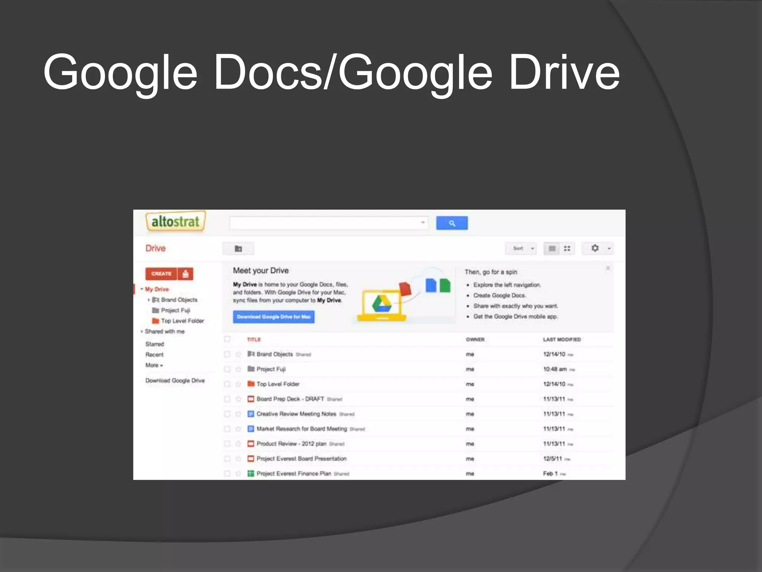Star the Brand Objects row
This screenshot has width=762, height=572.
pyautogui.click(x=238, y=354)
